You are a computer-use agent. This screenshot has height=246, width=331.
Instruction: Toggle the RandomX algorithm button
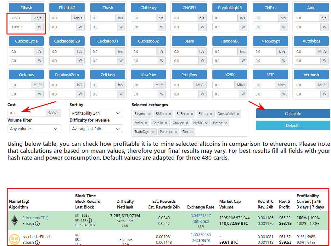pos(230,41)
